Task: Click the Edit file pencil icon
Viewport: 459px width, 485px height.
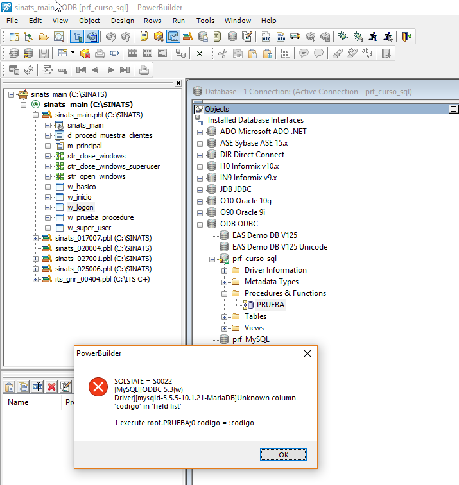Action: tap(247, 37)
